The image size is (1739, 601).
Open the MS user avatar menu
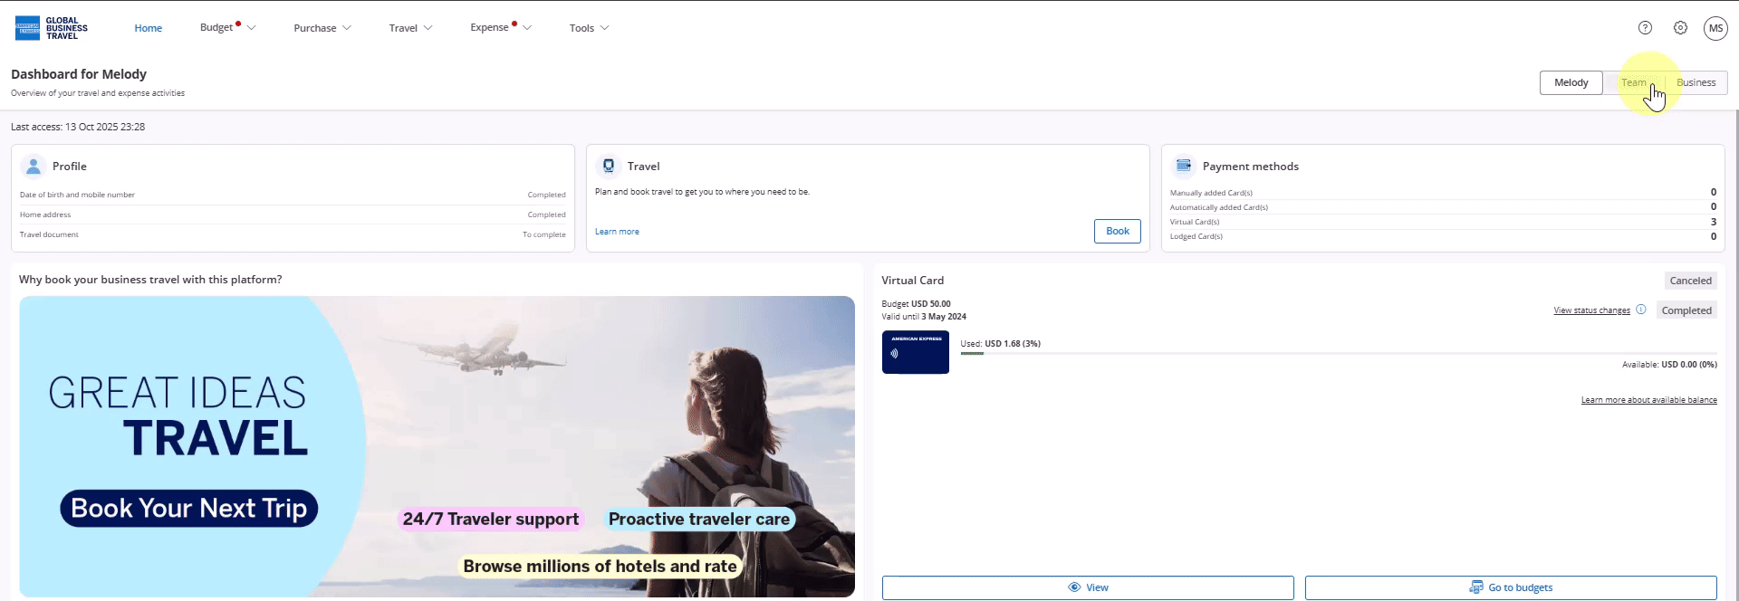coord(1715,28)
